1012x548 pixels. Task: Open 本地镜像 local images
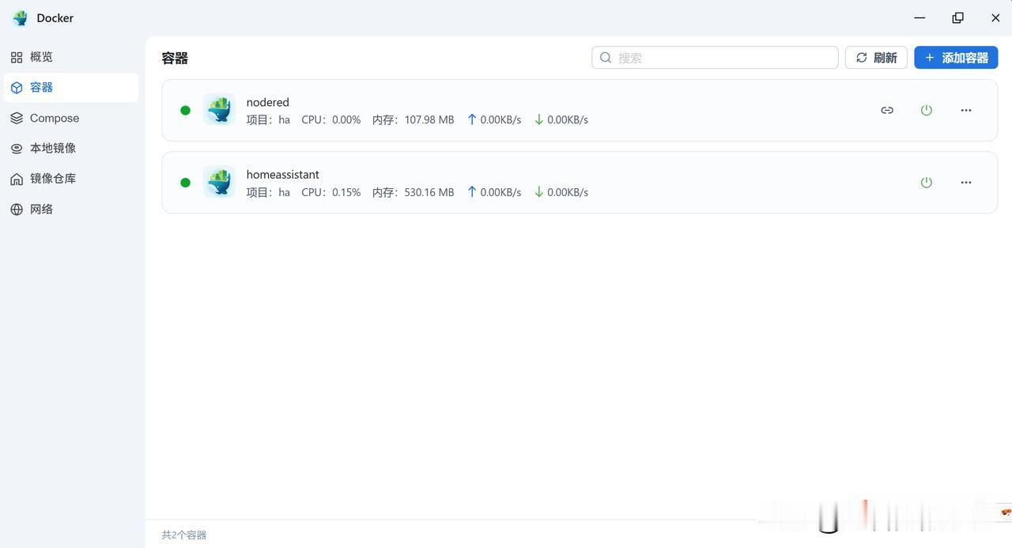click(x=71, y=148)
